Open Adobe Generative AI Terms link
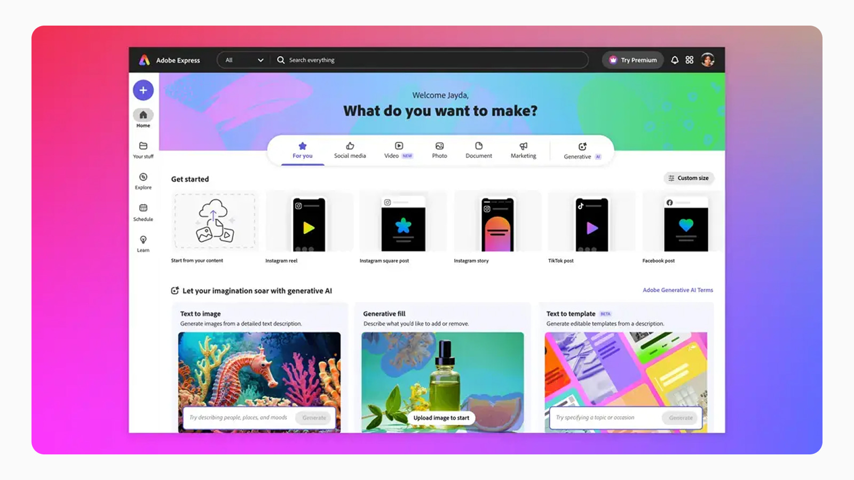This screenshot has width=854, height=480. click(x=678, y=290)
